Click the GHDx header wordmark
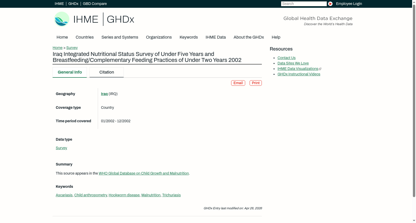416x223 pixels. tap(120, 19)
